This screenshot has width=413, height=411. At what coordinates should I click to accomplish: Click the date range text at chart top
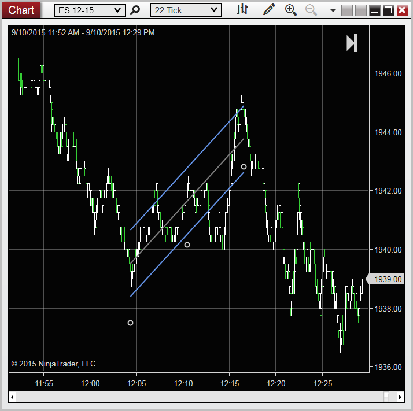coord(83,32)
